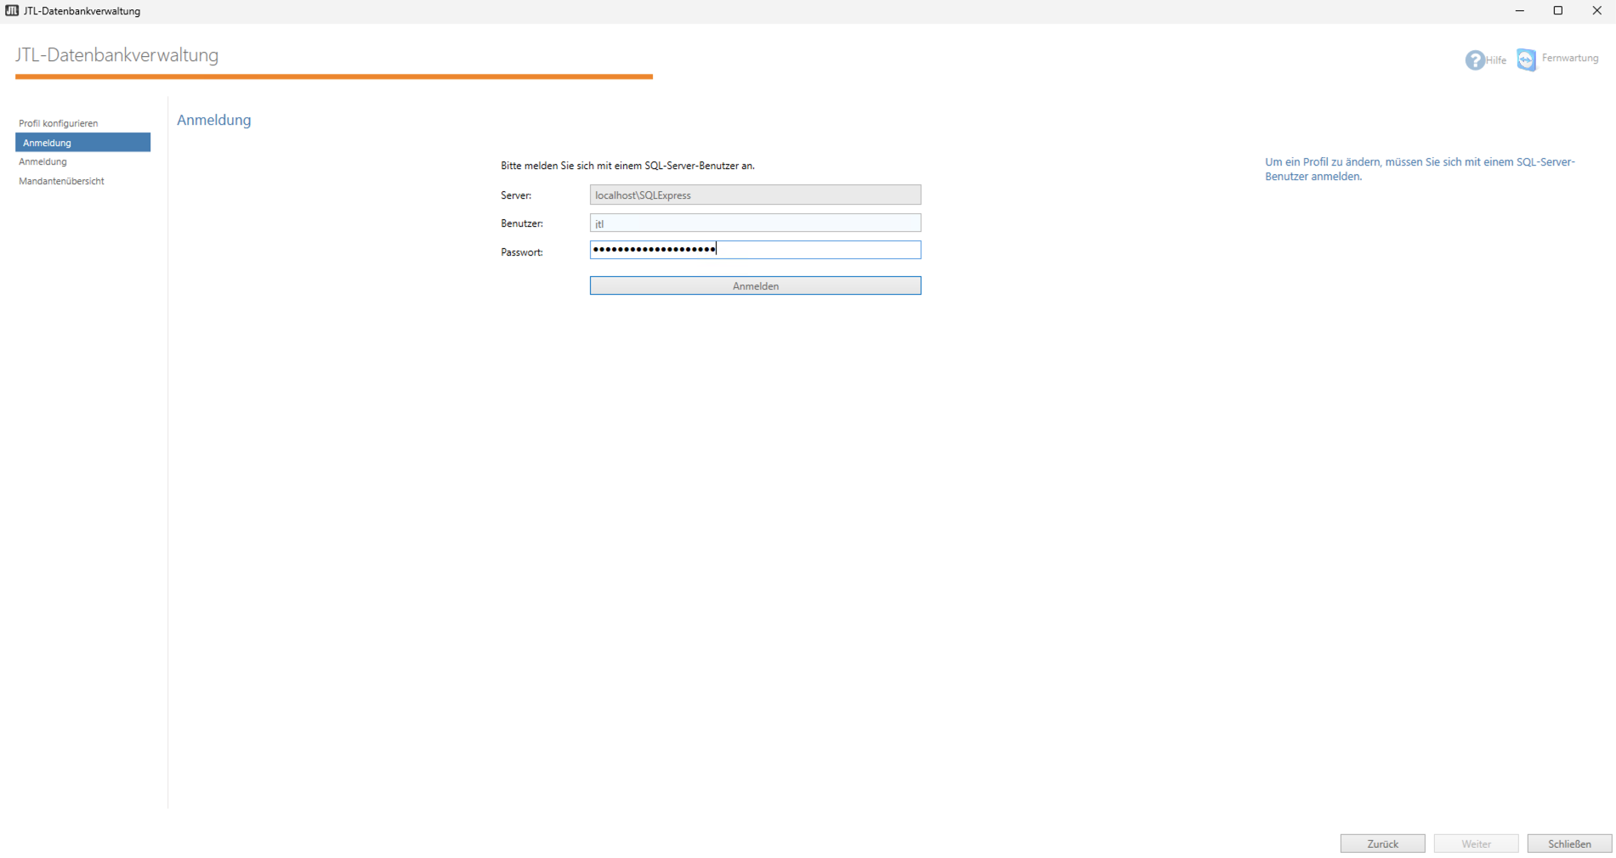Focus the Server field localhost\SQLExpress
This screenshot has height=858, width=1616.
755,195
